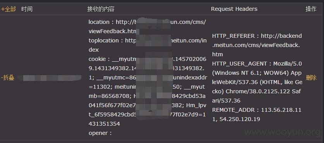Click the toplocation entry text

(x=147, y=45)
